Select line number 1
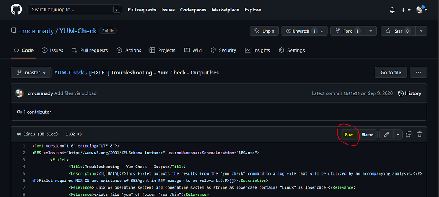Image resolution: width=439 pixels, height=197 pixels. (24, 146)
